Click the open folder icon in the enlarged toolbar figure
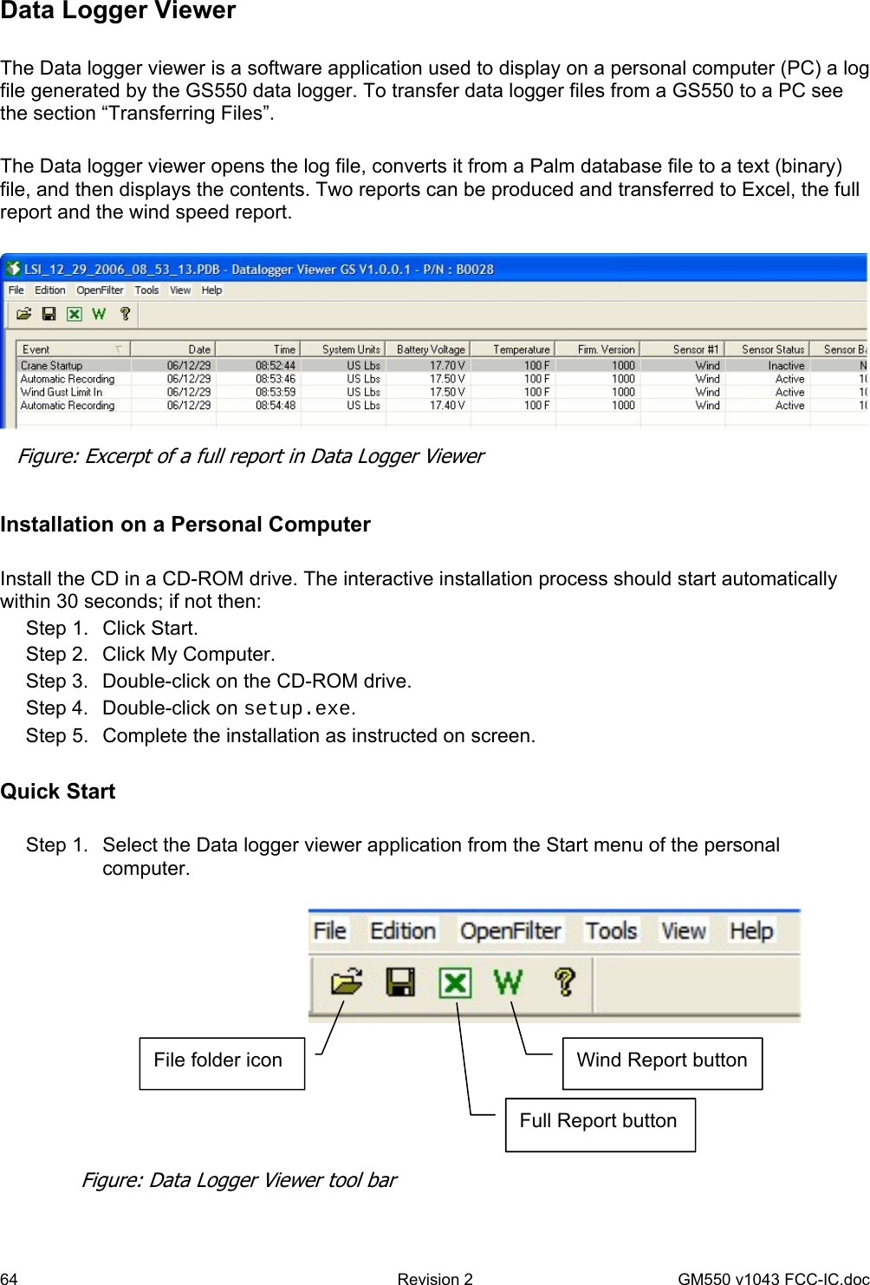 tap(347, 982)
